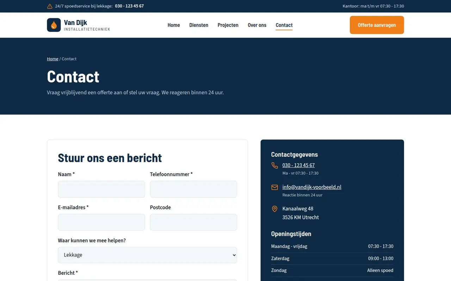
Task: Focus the Naam input field
Action: click(101, 189)
